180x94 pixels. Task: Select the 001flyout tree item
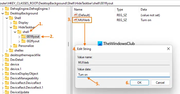pyautogui.click(x=33, y=37)
